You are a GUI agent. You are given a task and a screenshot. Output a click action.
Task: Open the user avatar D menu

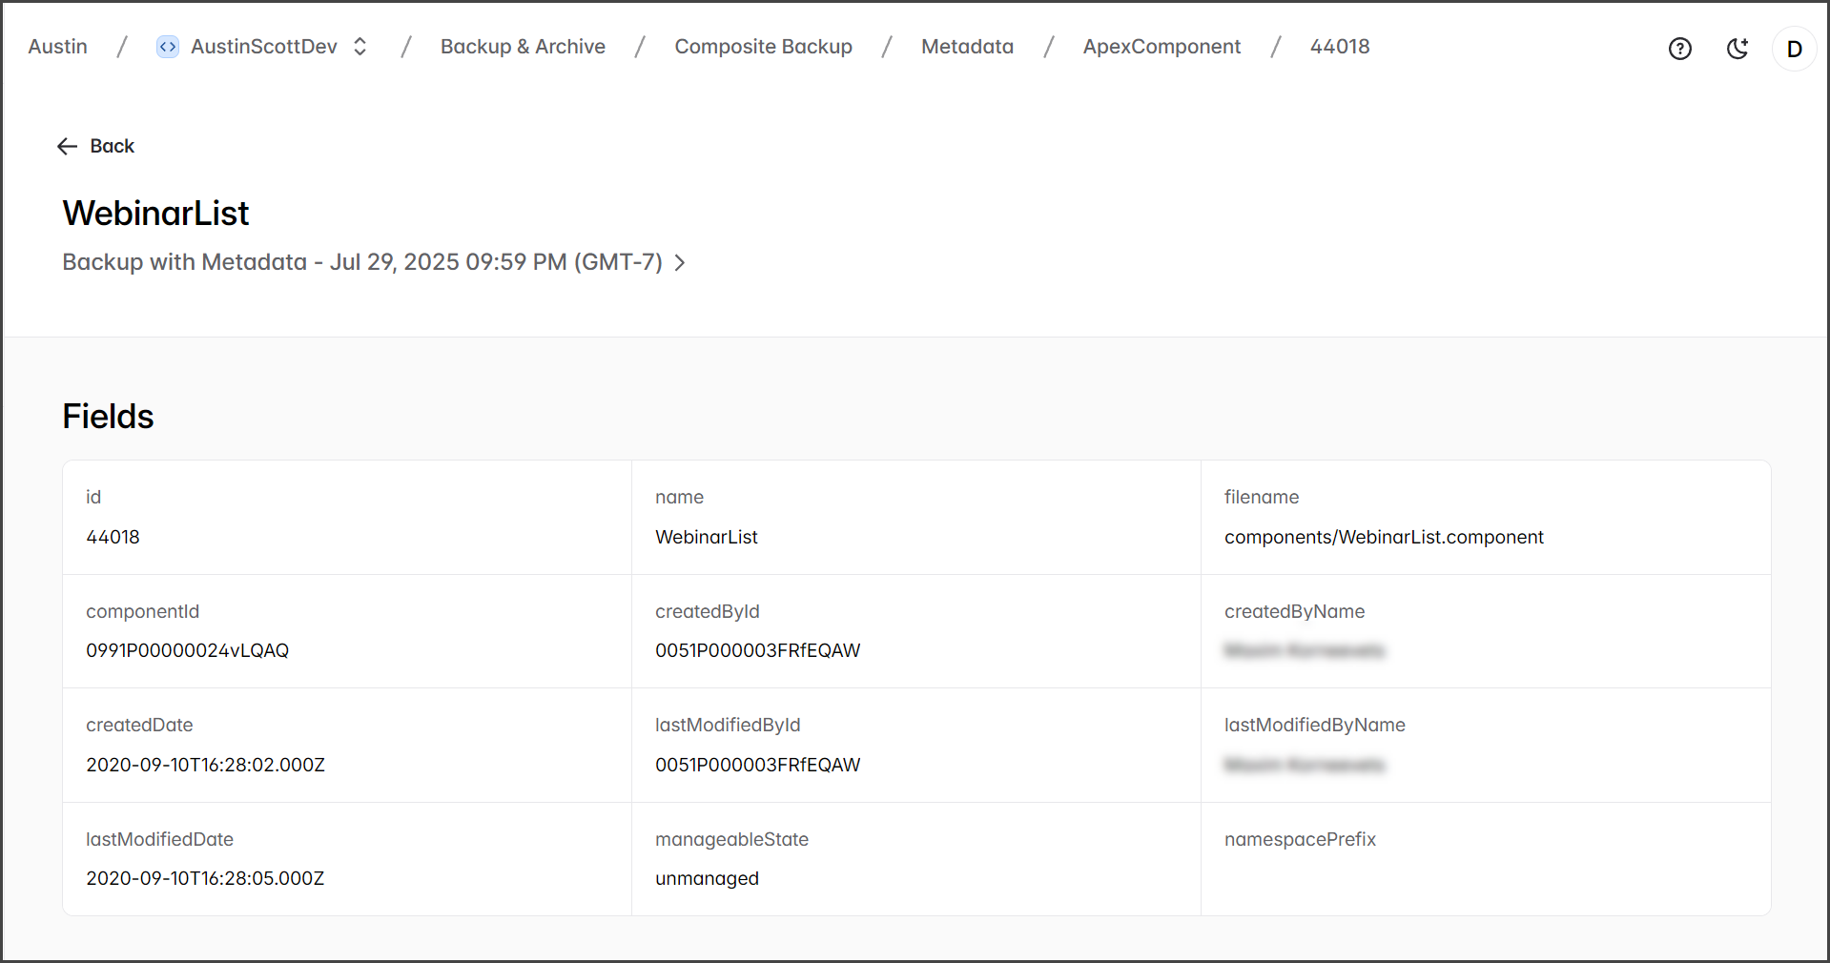(1794, 49)
